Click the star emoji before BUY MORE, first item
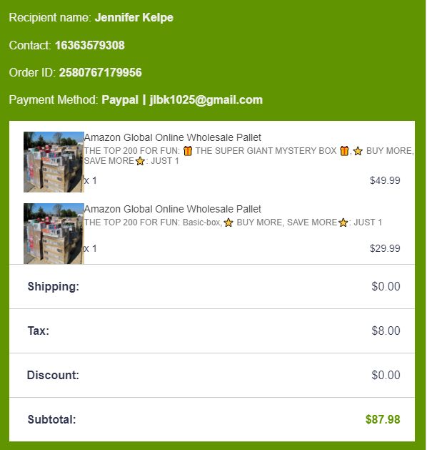427x450 pixels. 358,151
